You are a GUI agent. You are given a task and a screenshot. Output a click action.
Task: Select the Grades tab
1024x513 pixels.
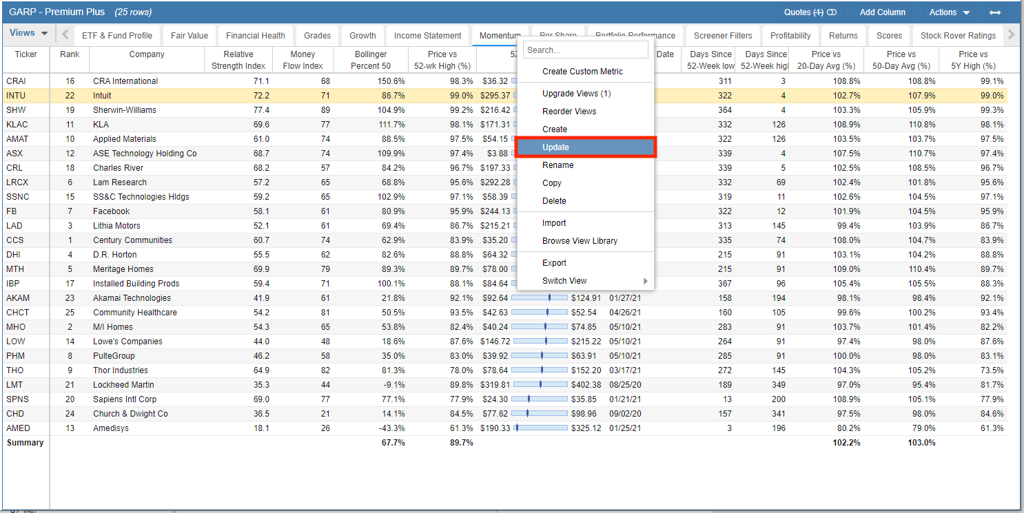click(317, 36)
